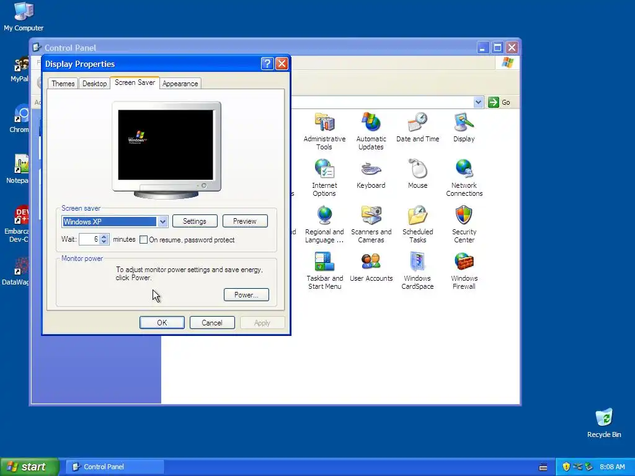The image size is (635, 476).
Task: Click the taskbar clock 8:08 AM
Action: pyautogui.click(x=612, y=467)
